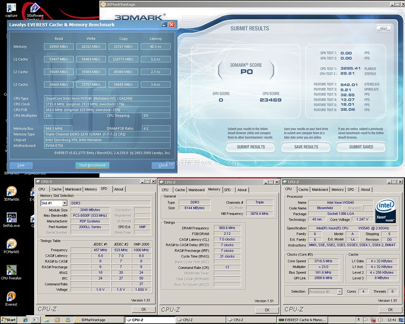
Task: Open the Everest desktop shortcut
Action: pos(11,299)
